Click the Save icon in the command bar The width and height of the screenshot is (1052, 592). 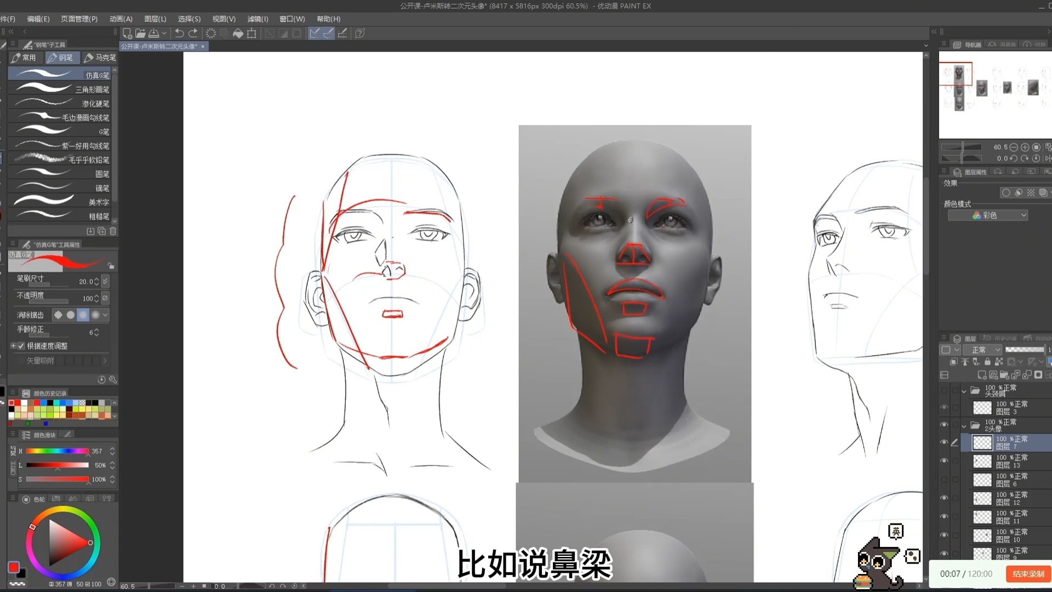154,33
